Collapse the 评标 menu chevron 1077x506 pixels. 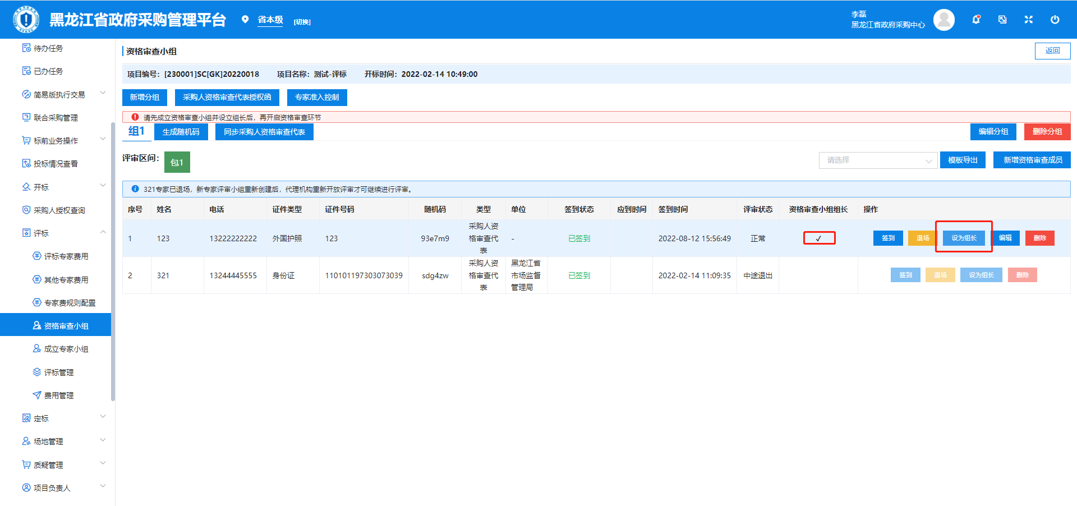(103, 232)
